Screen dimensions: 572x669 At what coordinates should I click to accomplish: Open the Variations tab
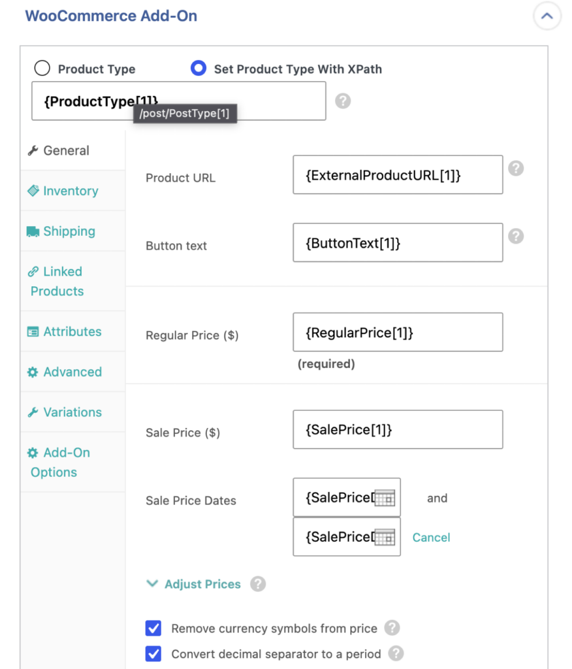point(73,412)
